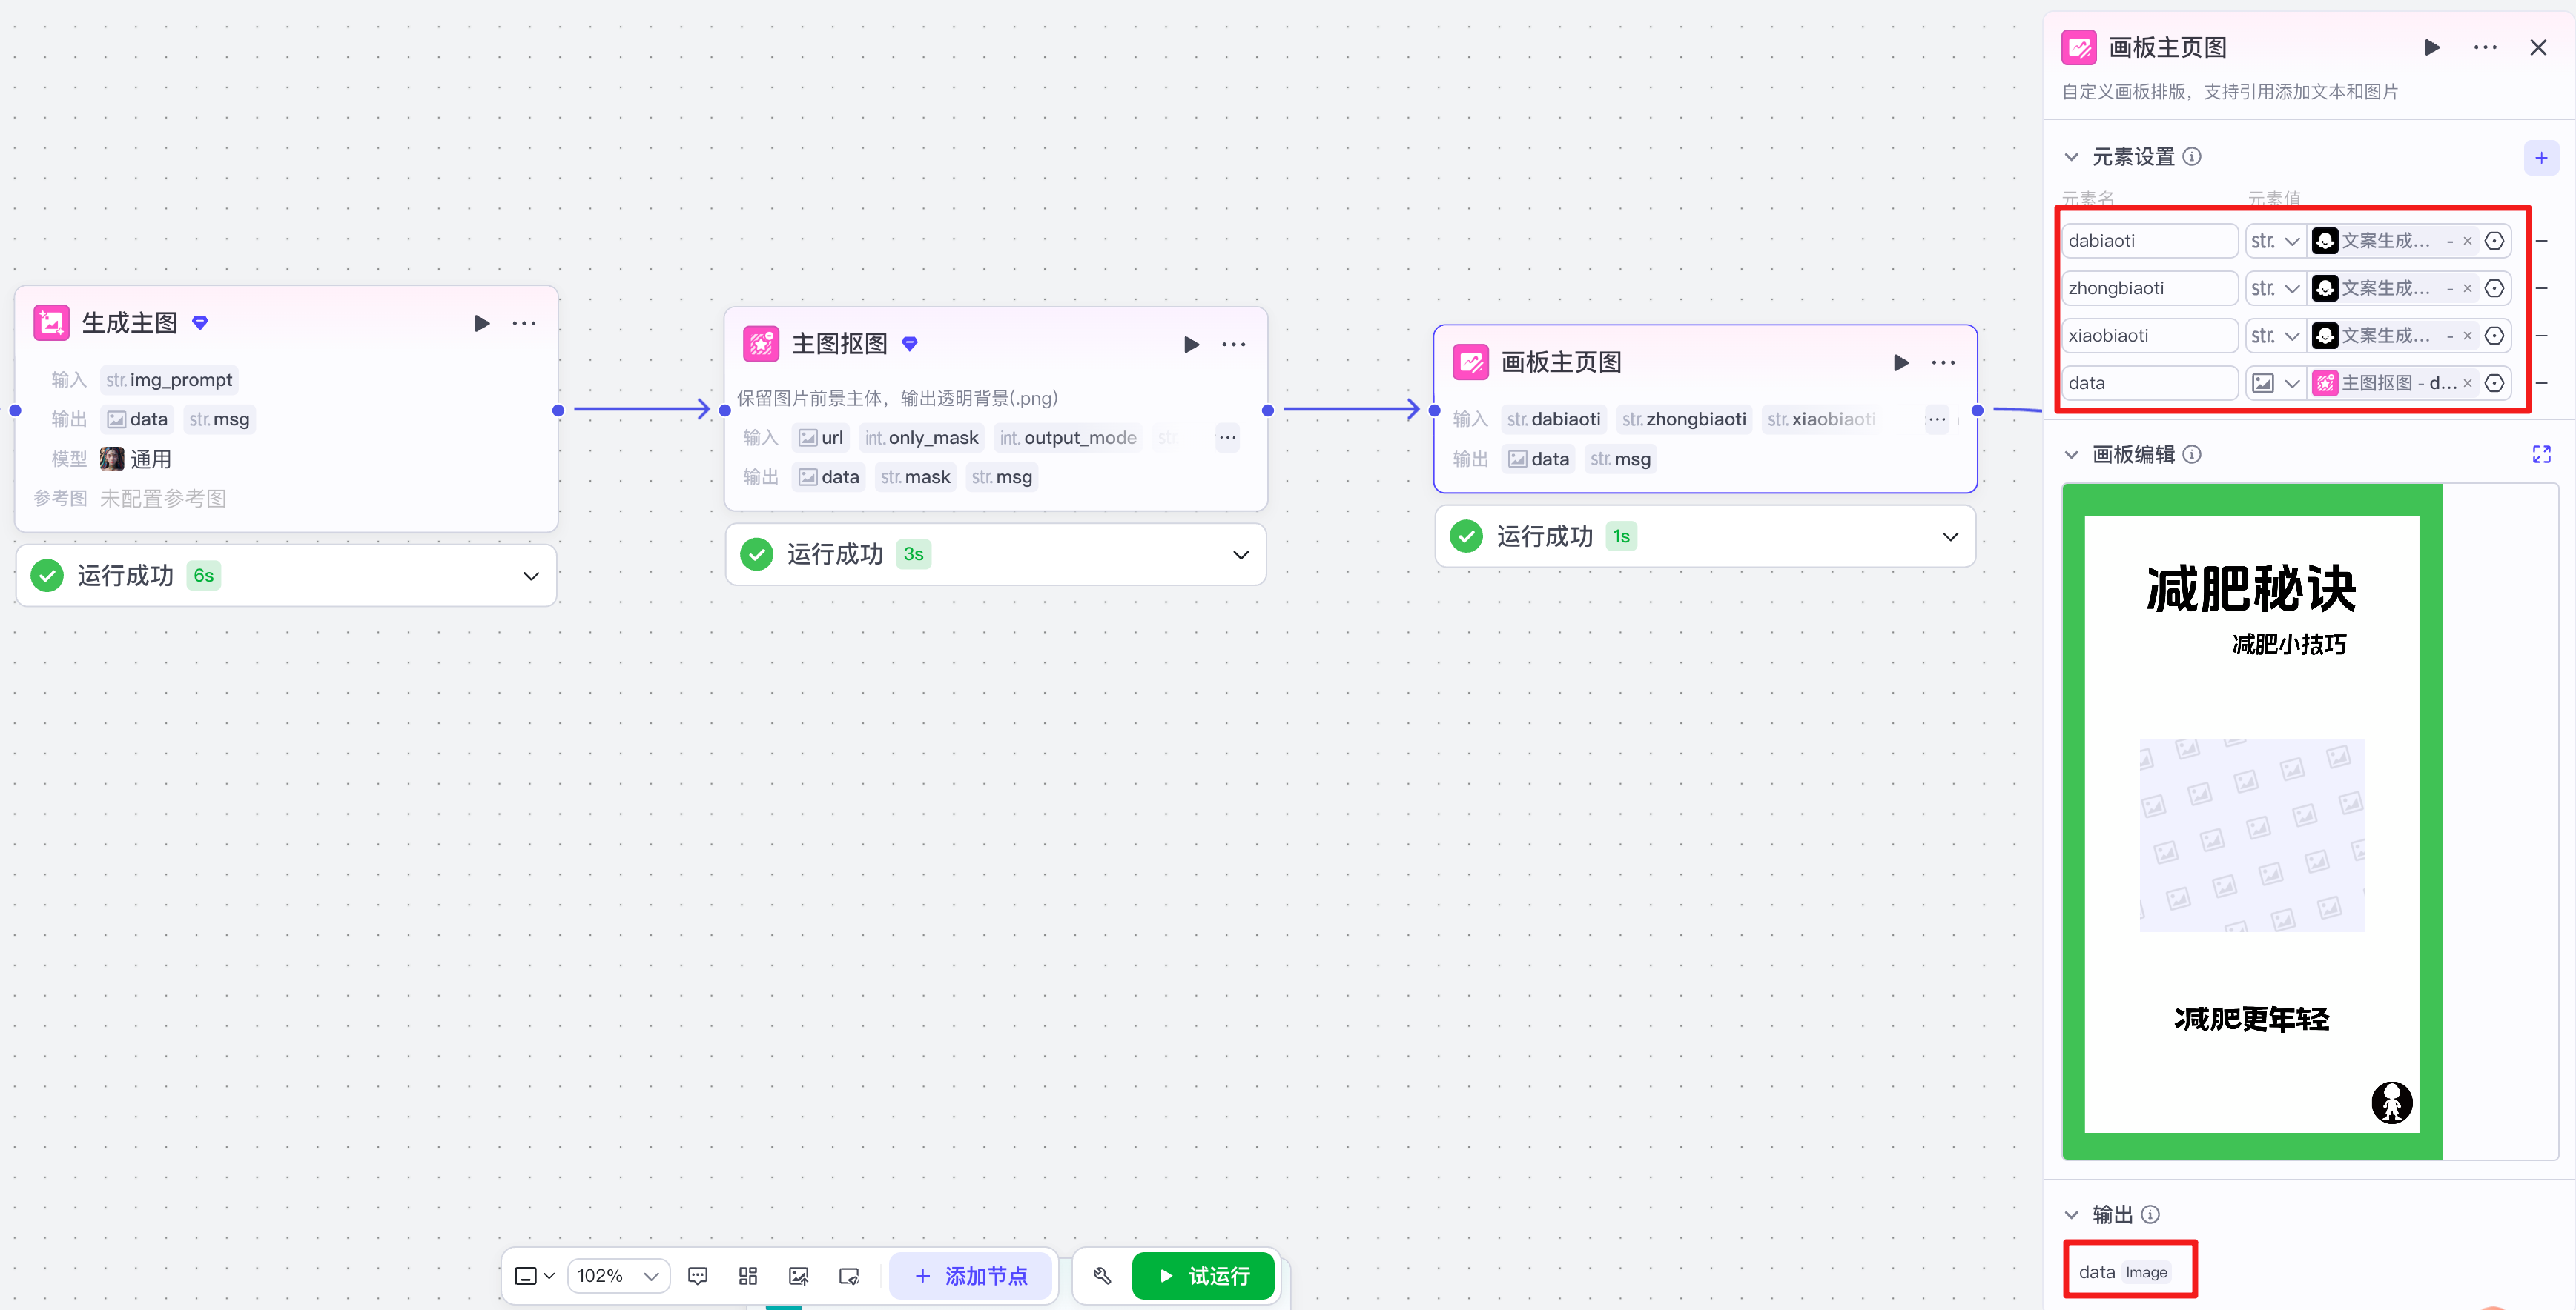Click the comment icon in bottom toolbar

coord(697,1276)
